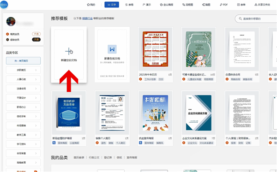This screenshot has width=277, height=172.
Task: Click the 记账 tag under 财务报表 template
Action: (x=248, y=143)
